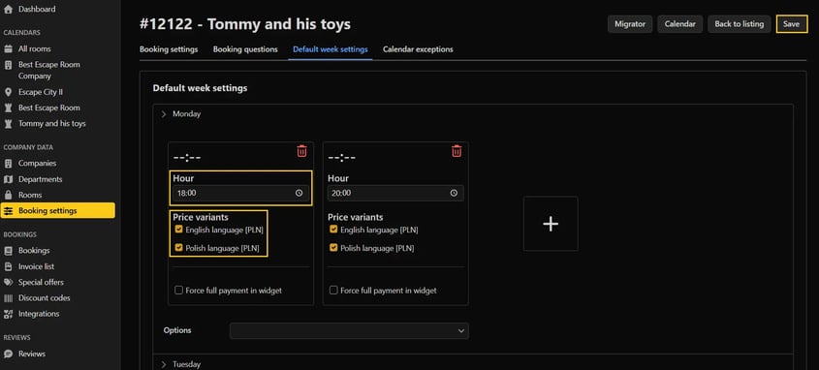
Task: Click the Departments map icon
Action: pyautogui.click(x=9, y=179)
